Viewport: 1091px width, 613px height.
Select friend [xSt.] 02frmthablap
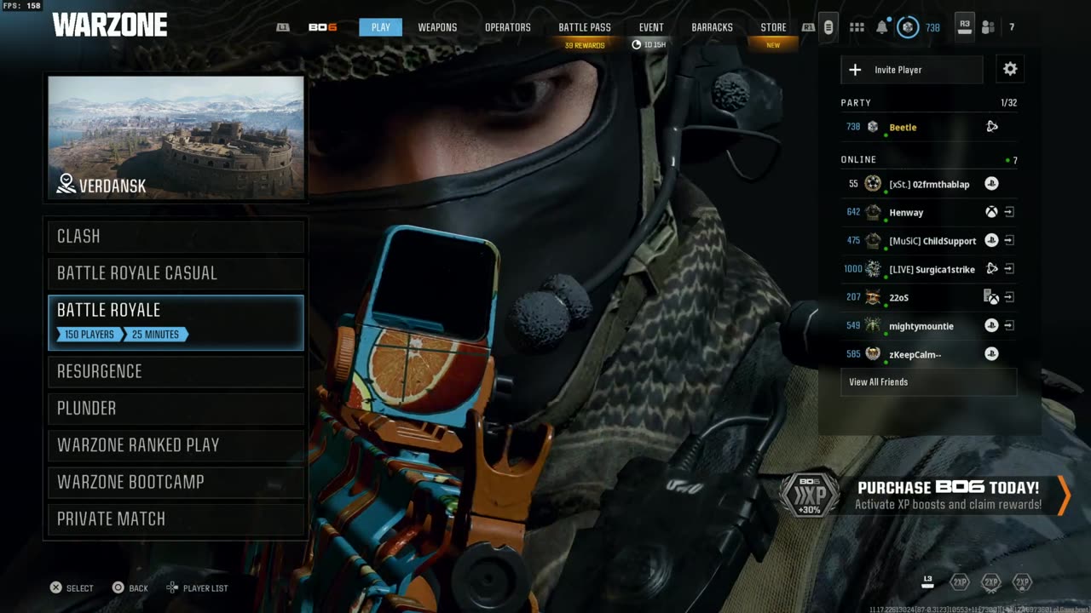tap(928, 184)
